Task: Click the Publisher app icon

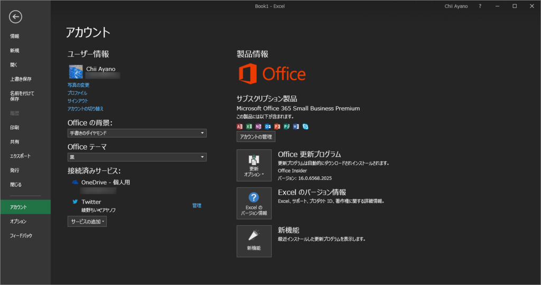Action: coord(286,127)
